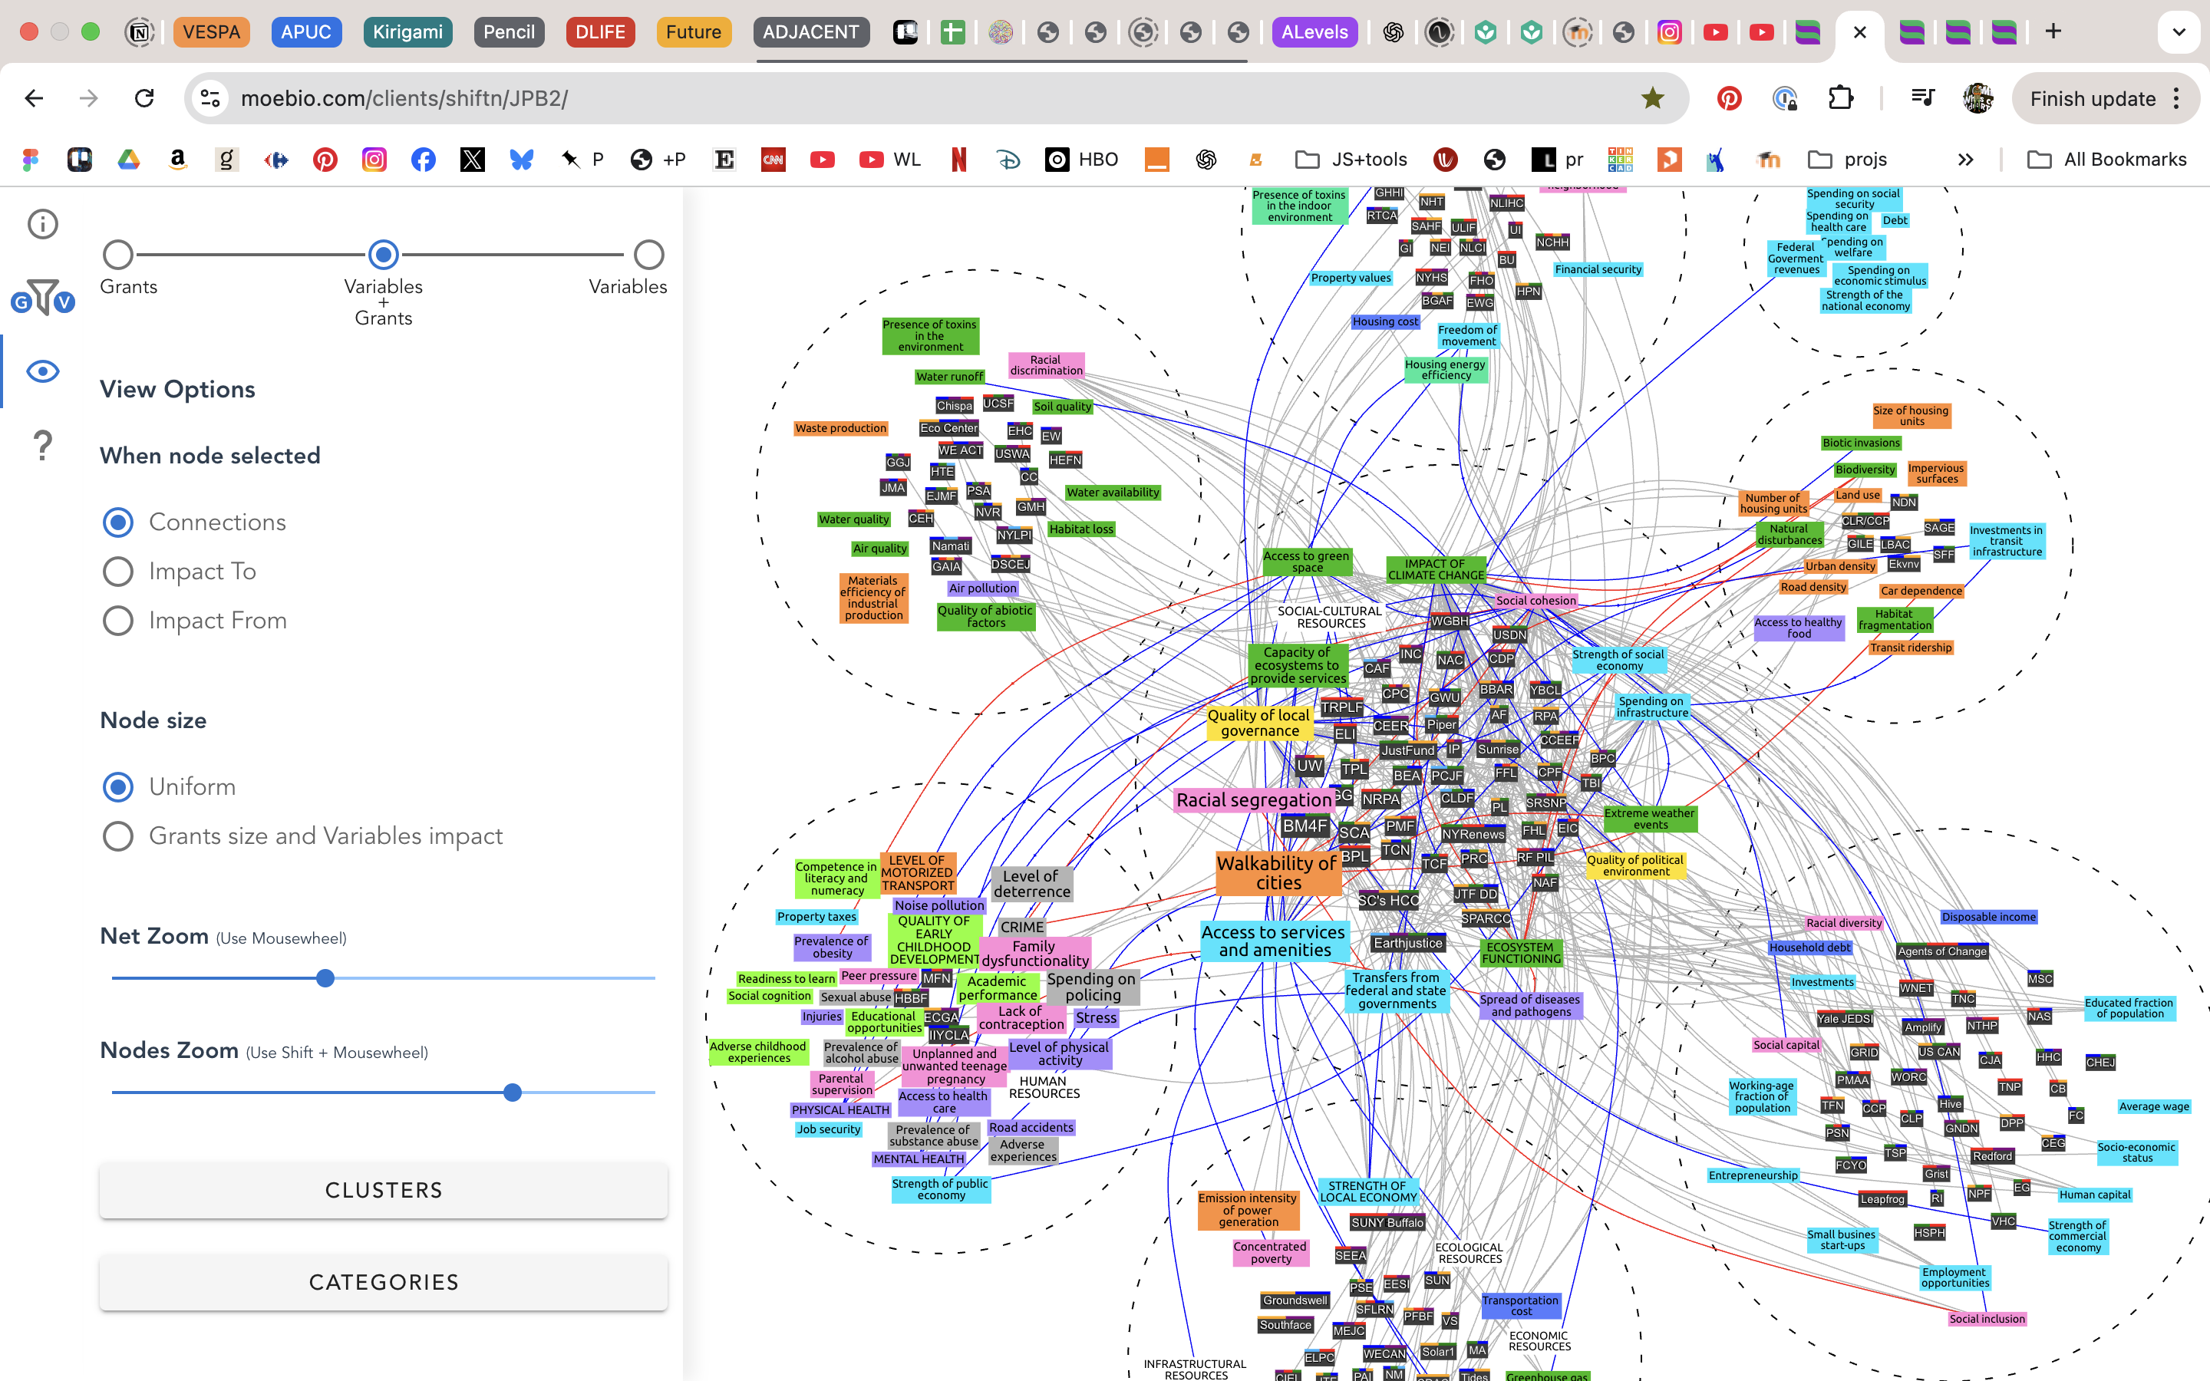
Task: Select the eye View Options icon
Action: pyautogui.click(x=43, y=372)
